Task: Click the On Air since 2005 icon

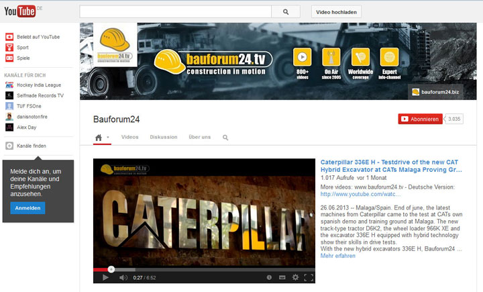Action: (331, 57)
